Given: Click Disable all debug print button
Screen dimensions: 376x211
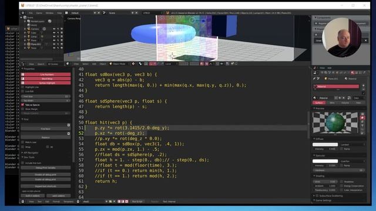Looking at the screenshot, I should 46,175.
